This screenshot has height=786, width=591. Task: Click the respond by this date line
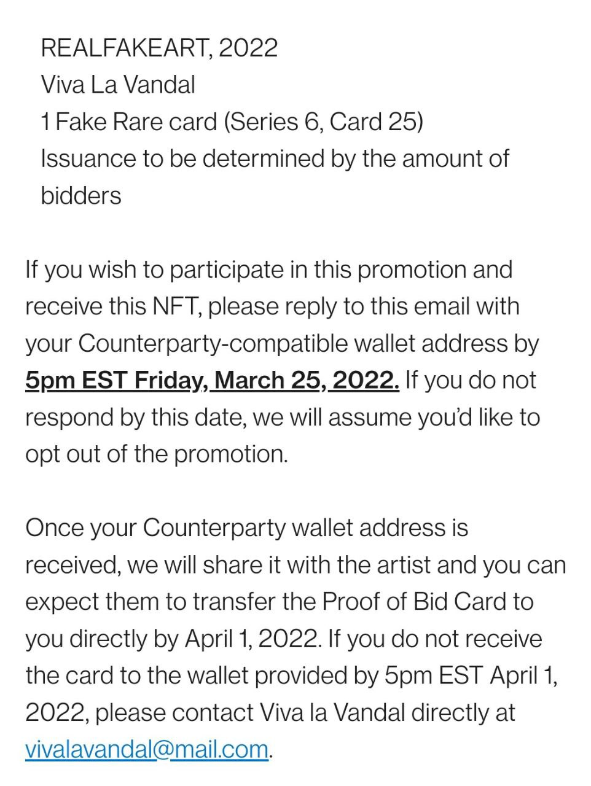click(283, 418)
